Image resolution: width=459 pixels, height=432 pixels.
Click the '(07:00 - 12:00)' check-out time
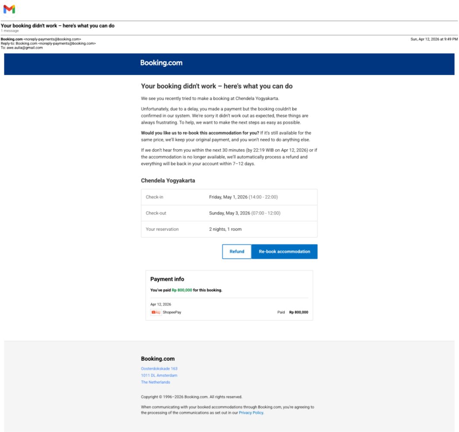pos(266,213)
